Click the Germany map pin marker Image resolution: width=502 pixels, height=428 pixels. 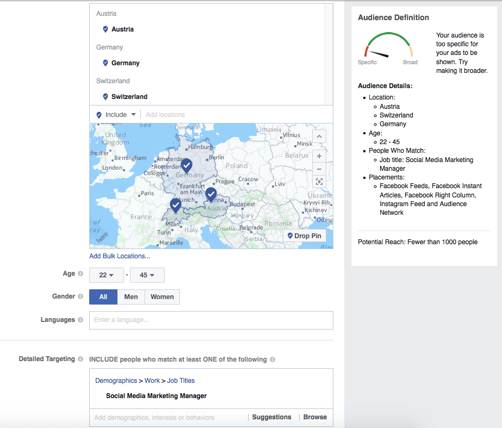(187, 166)
